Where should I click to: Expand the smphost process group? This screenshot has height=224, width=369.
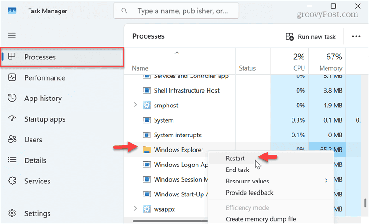pos(135,105)
